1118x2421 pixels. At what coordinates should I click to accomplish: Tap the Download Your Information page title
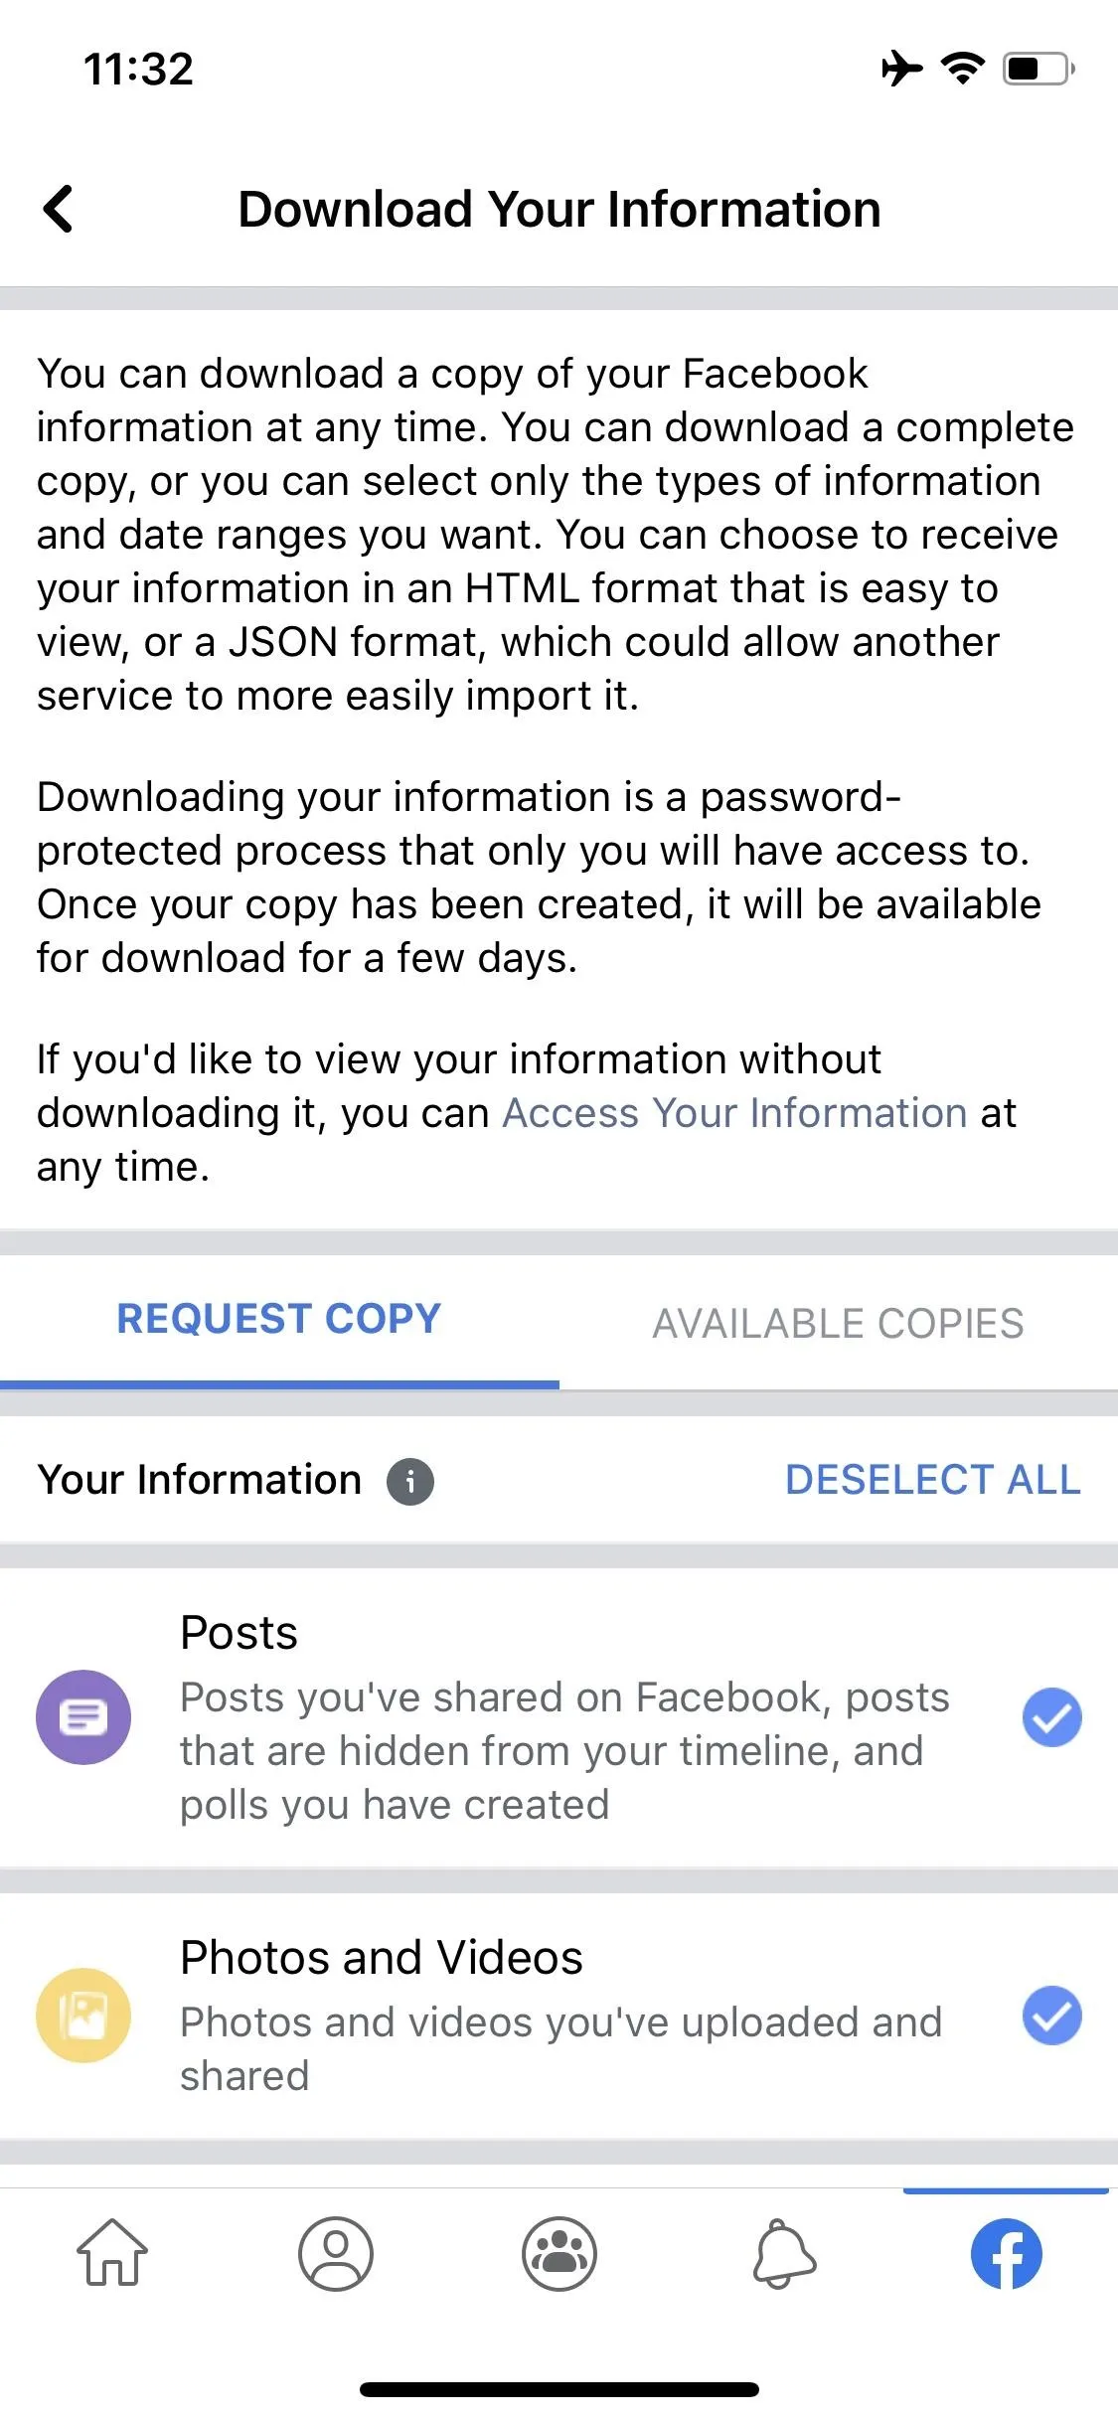pos(559,210)
